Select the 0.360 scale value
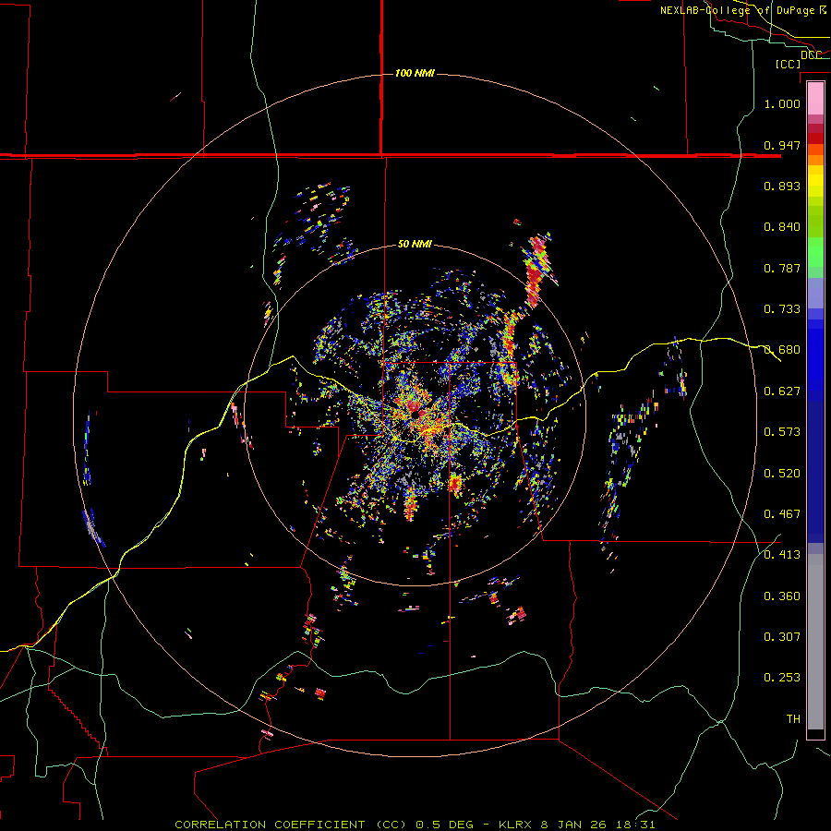The image size is (831, 831). pyautogui.click(x=782, y=596)
